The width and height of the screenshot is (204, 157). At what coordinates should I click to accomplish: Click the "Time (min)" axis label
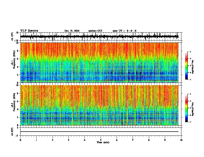click(103, 142)
